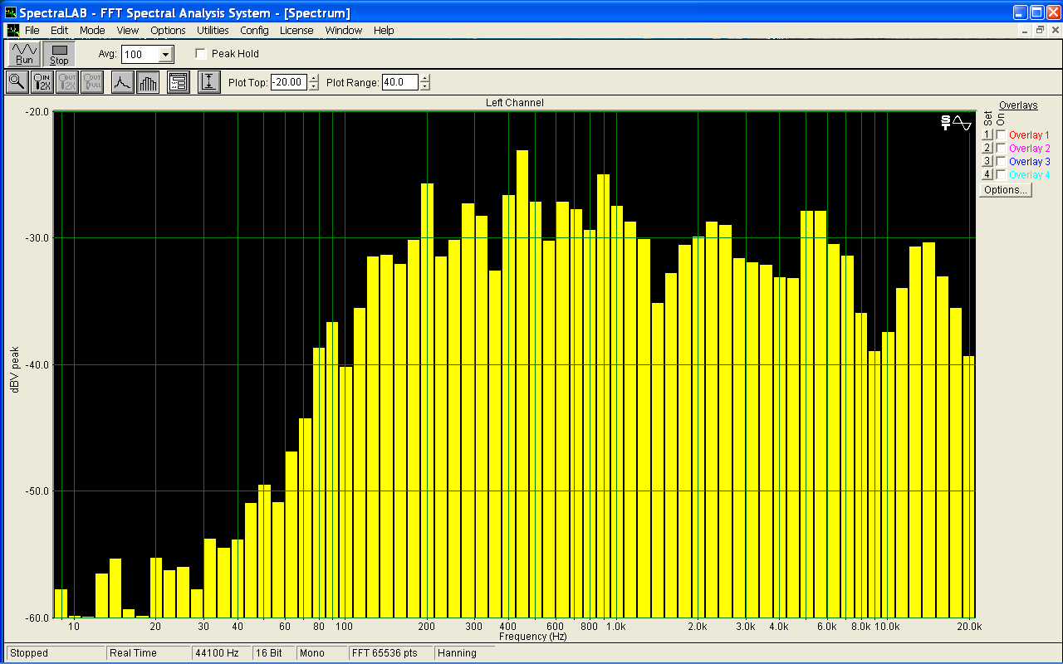The image size is (1063, 664).
Task: Select the bar graph display icon
Action: pyautogui.click(x=148, y=82)
